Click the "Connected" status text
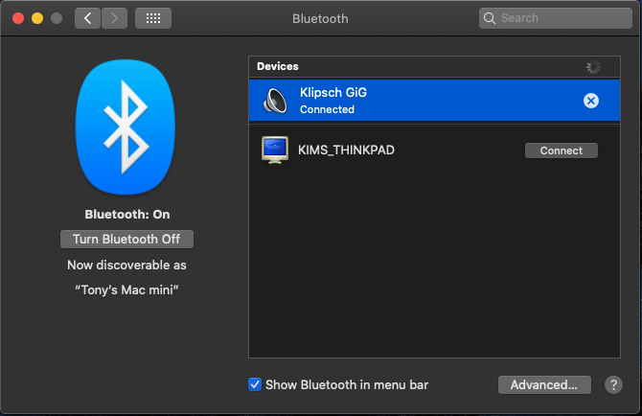This screenshot has width=642, height=416. (x=327, y=109)
